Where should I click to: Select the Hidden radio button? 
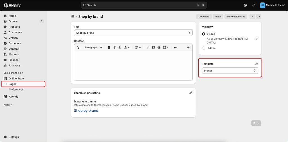[204, 48]
